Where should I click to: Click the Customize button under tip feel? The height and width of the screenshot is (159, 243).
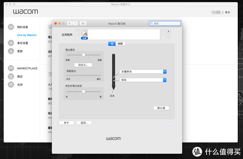coord(83,65)
